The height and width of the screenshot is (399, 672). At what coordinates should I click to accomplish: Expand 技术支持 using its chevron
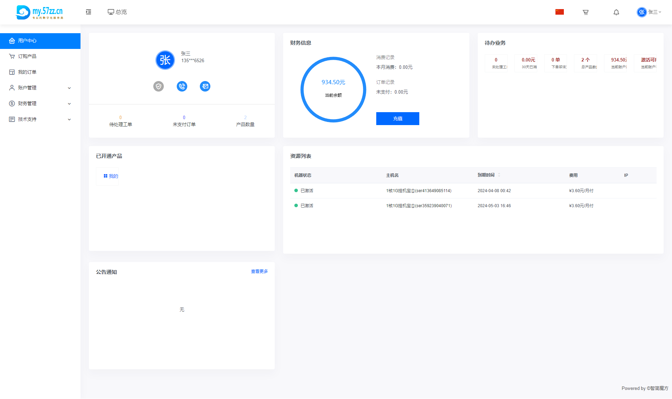69,119
